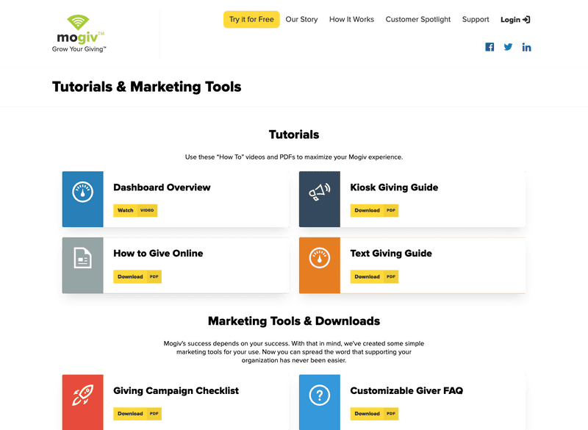
Task: Click the How to Give Online document icon
Action: pyautogui.click(x=82, y=258)
